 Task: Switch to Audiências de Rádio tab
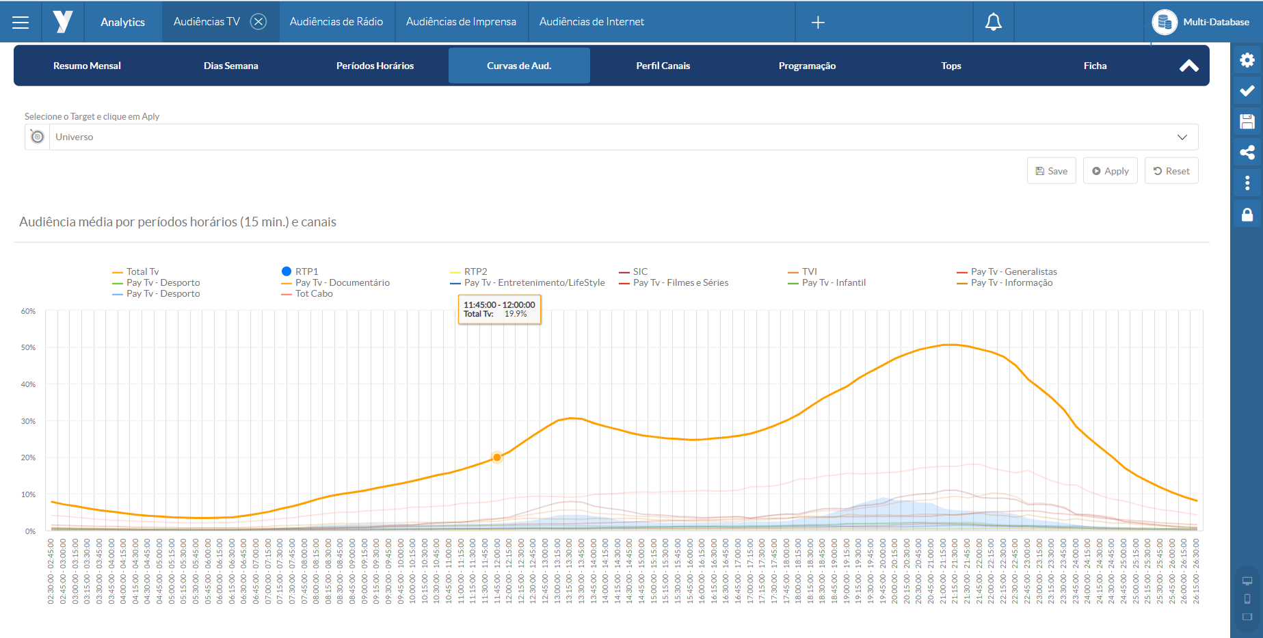click(336, 22)
